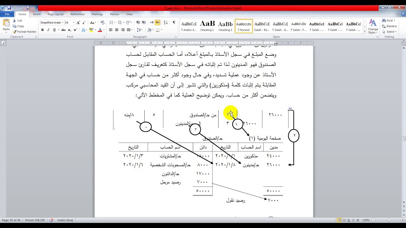Screen dimensions: 406x228
Task: Open the File tab
Action: [x=7, y=14]
